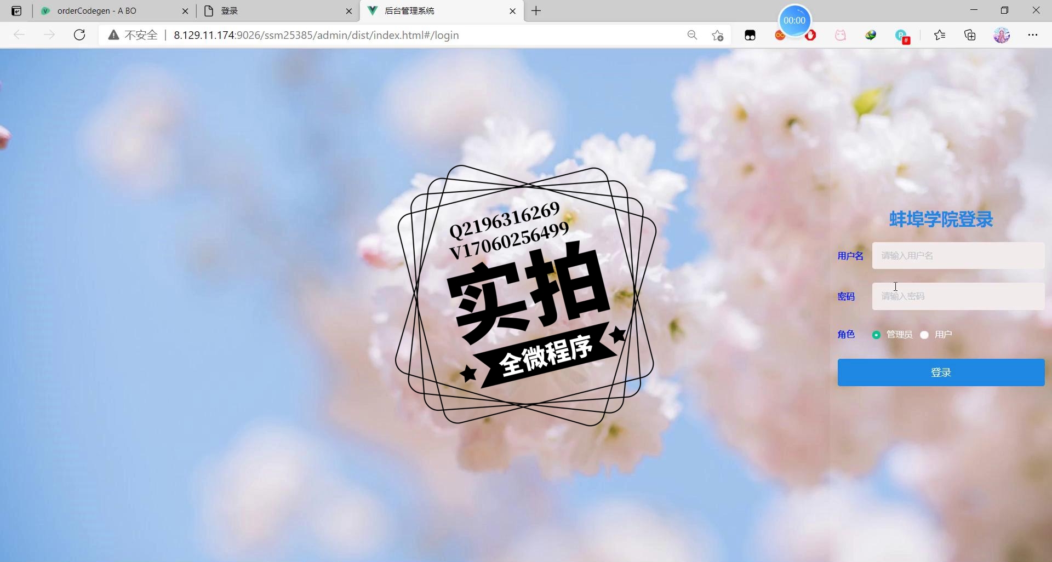
Task: Go forward to next page
Action: [x=49, y=35]
